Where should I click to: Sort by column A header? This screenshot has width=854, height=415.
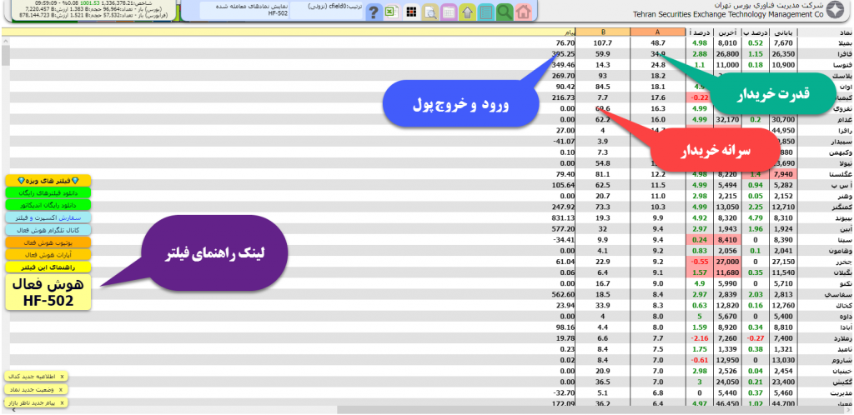click(657, 32)
